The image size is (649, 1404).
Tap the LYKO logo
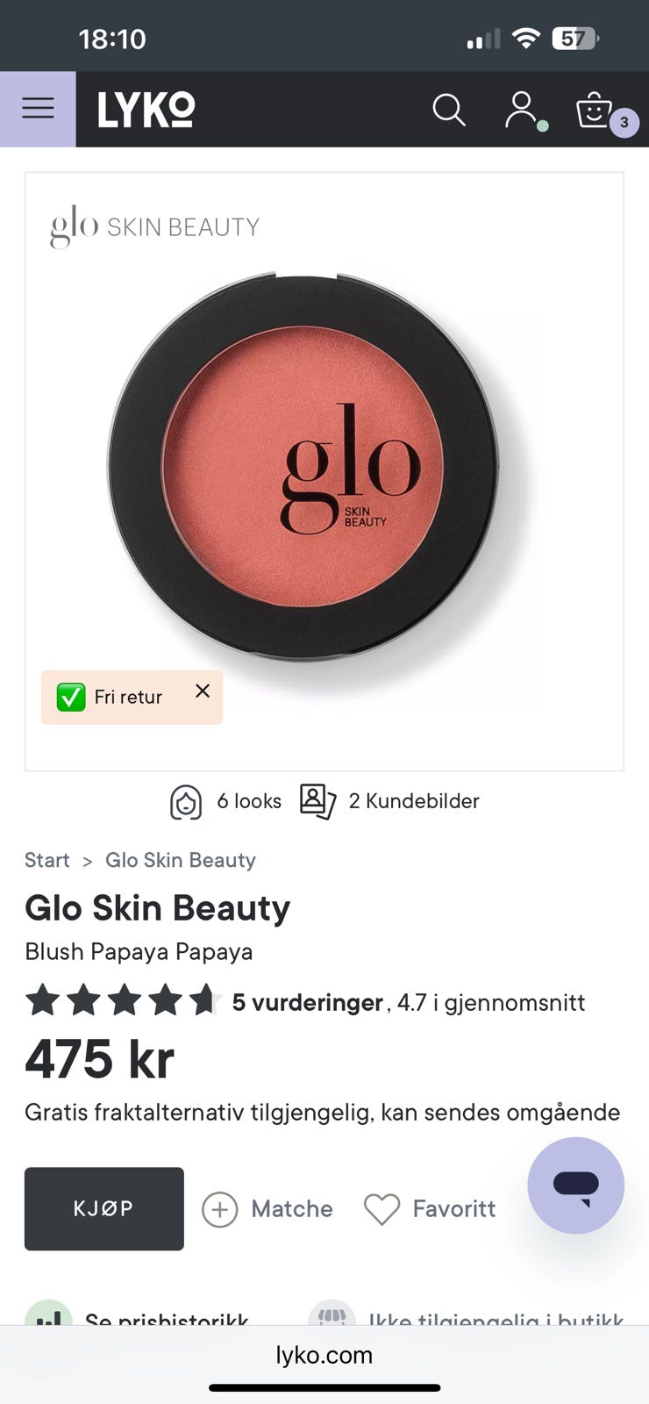tap(146, 110)
